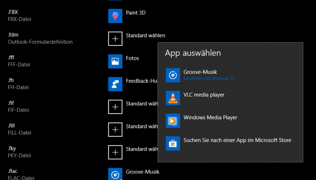Choose Windows Media Player as the default
Image resolution: width=316 pixels, height=180 pixels.
coord(230,121)
